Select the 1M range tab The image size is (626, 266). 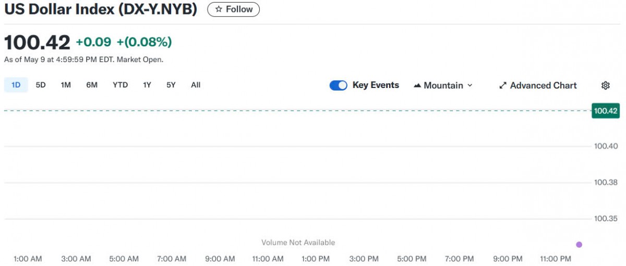[66, 85]
